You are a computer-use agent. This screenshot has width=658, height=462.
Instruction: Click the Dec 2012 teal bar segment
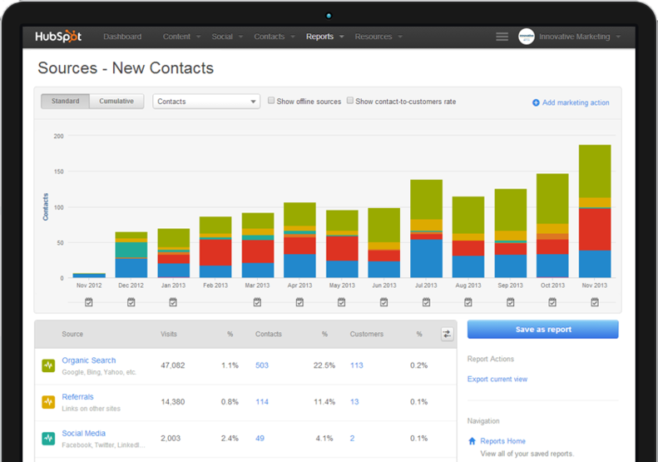pos(131,250)
